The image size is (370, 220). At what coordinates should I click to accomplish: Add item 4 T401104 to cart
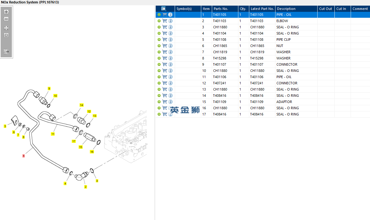coord(165,33)
